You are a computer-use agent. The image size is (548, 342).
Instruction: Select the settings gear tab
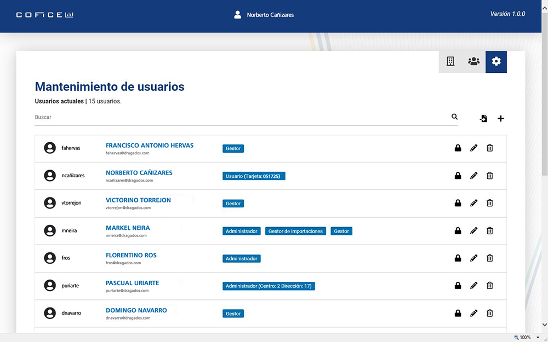click(496, 61)
